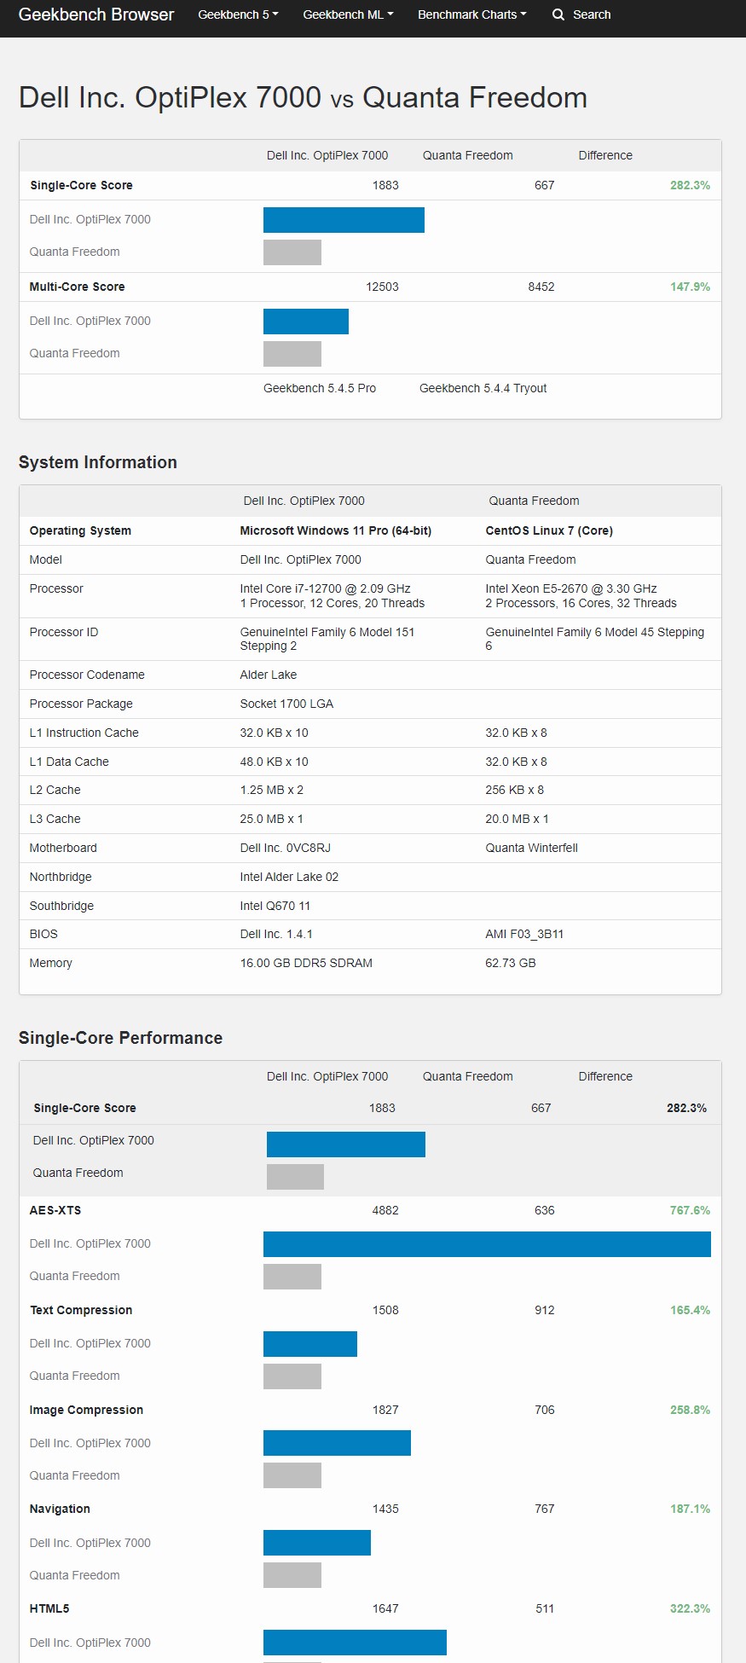Click the Geekbench 5.4.5 Pro version text

coord(320,388)
